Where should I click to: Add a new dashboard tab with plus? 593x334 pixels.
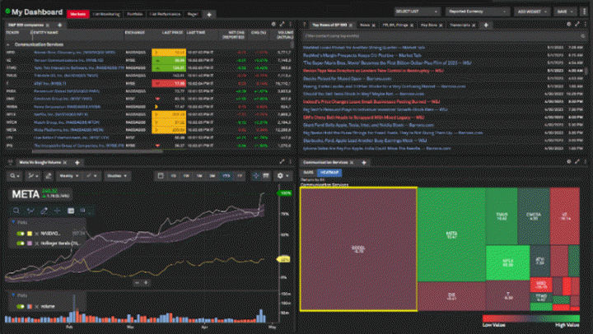[209, 14]
